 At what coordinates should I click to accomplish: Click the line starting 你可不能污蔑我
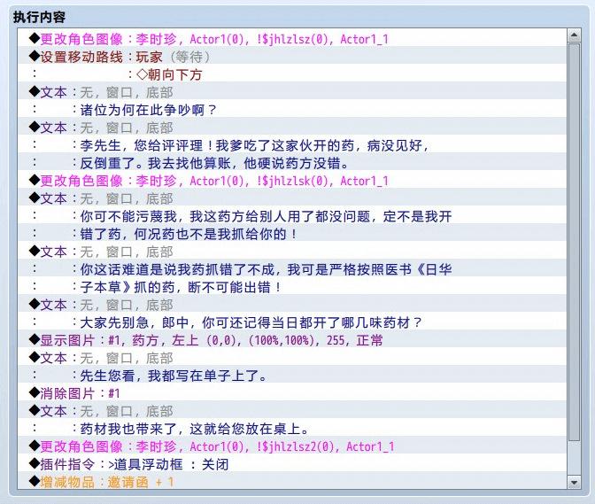coord(266,216)
